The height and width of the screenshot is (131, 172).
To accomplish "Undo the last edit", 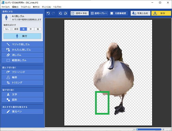I will pos(48,13).
